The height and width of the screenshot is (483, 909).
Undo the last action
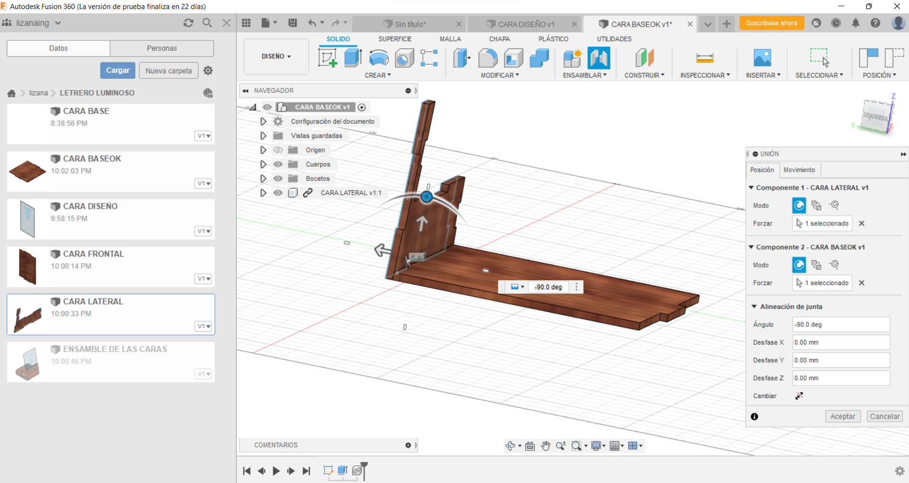tap(312, 23)
